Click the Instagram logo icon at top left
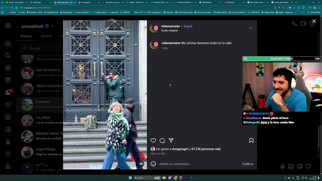 point(8,26)
